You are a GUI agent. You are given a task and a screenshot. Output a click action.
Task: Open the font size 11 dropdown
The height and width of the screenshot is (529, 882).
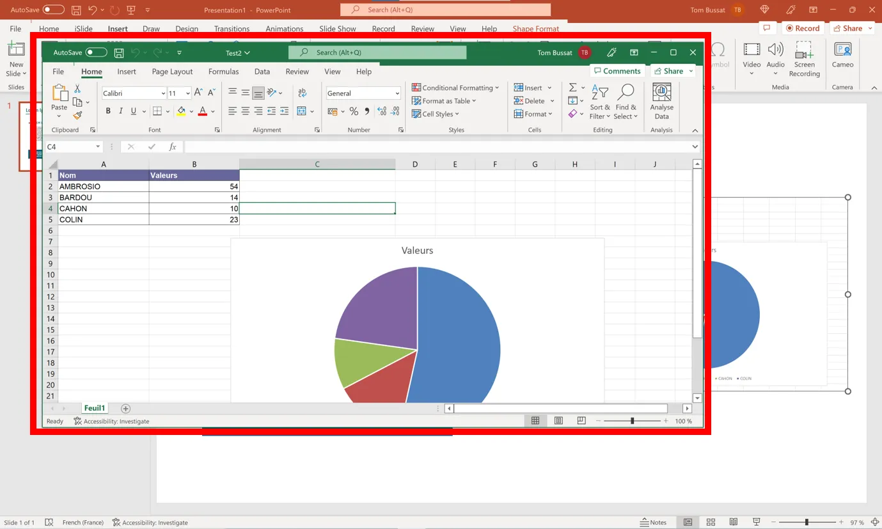tap(187, 93)
